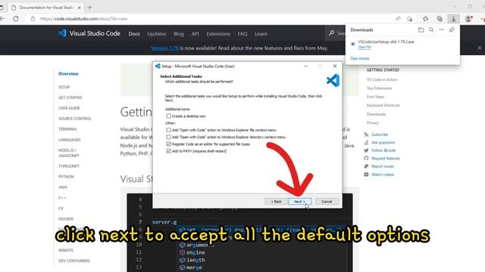
Task: Close the Documentation browser tab
Action: click(x=79, y=8)
